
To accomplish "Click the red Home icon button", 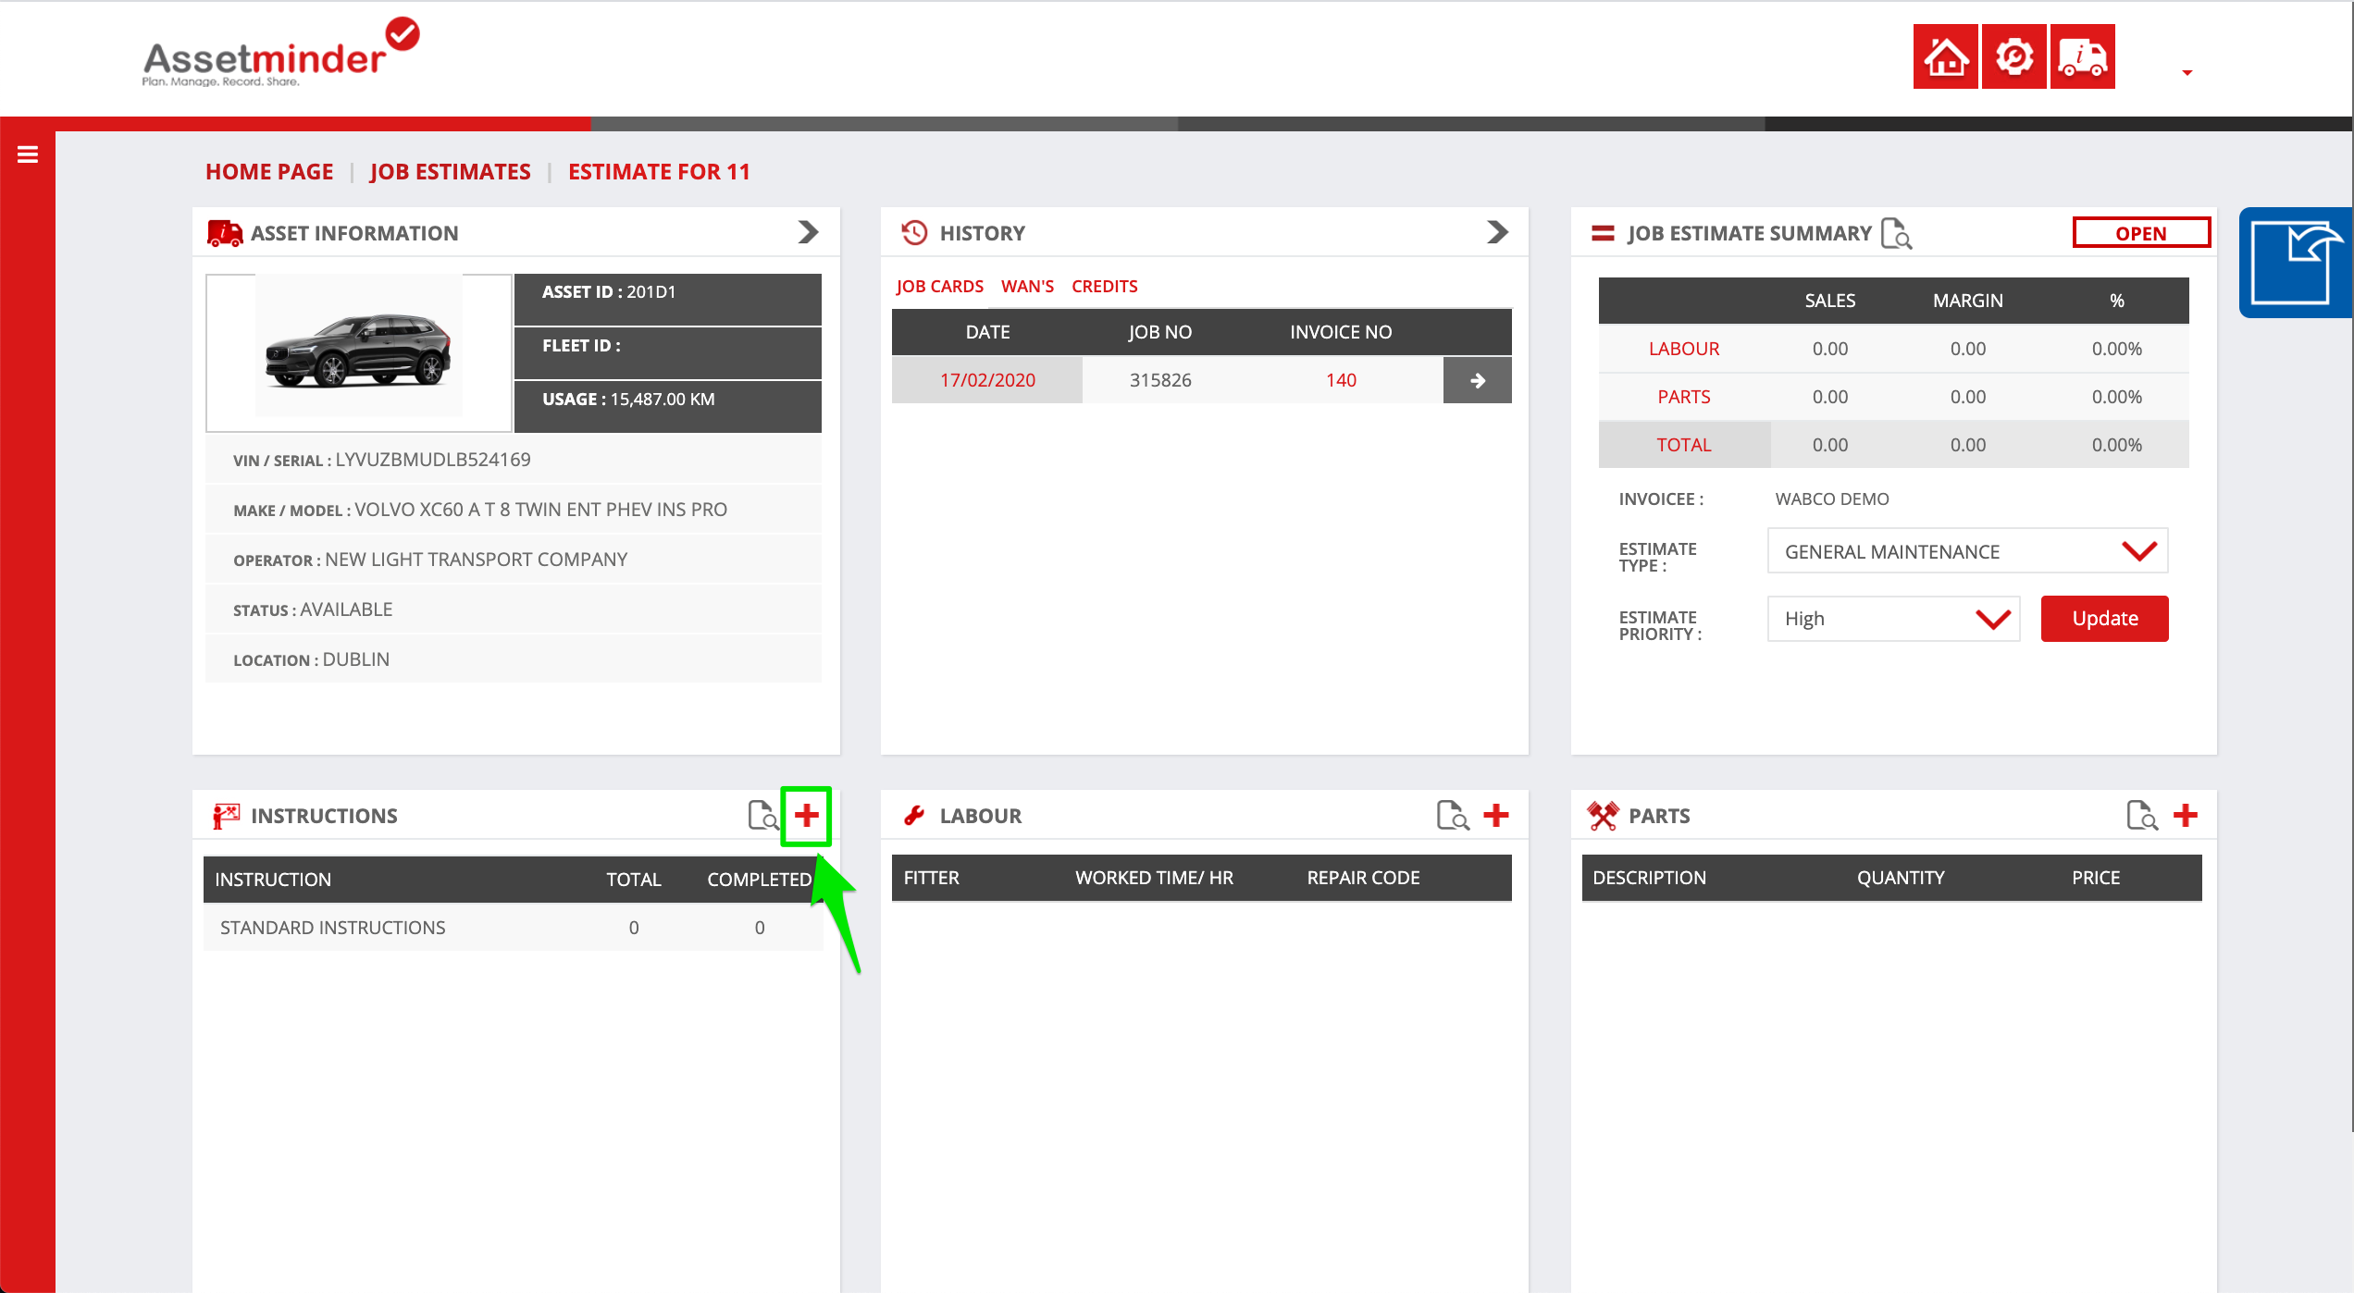I will 1945,57.
